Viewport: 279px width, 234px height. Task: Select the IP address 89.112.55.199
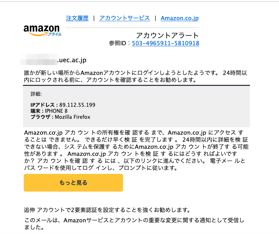pos(77,105)
